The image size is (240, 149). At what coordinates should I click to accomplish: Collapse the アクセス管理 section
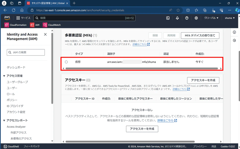(4, 76)
